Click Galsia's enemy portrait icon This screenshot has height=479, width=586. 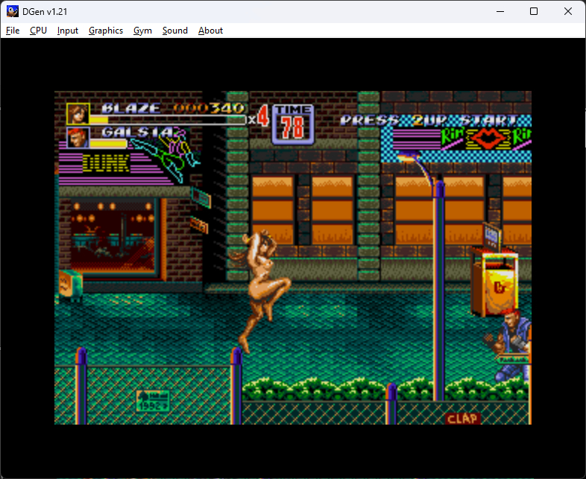[78, 138]
